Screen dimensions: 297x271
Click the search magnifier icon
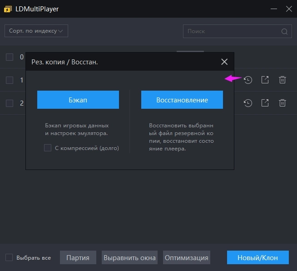click(285, 31)
